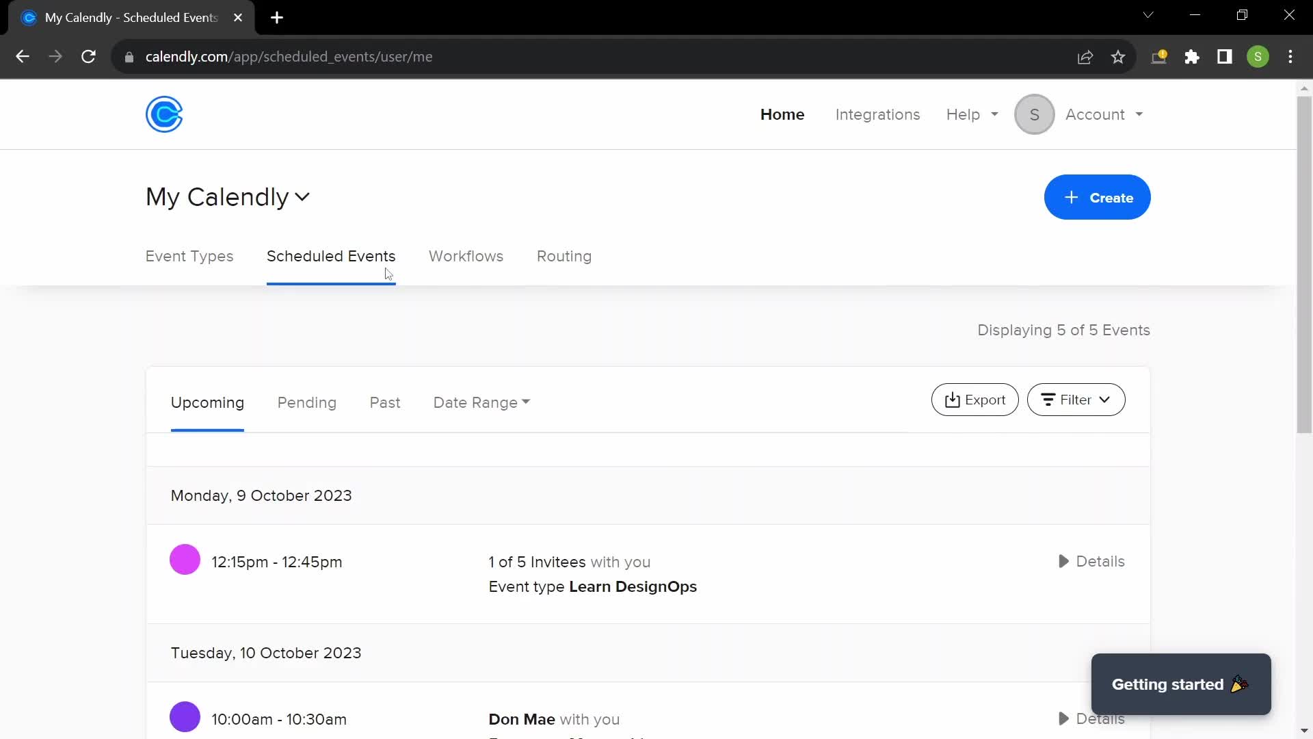Screen dimensions: 1313x739
Task: Click the browser refresh icon
Action: pos(88,57)
